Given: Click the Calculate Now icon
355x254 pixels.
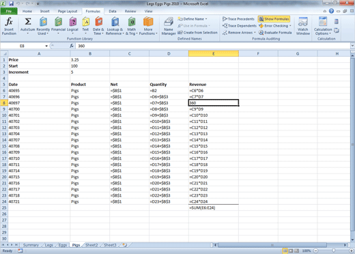Looking at the screenshot, I should click(x=337, y=22).
